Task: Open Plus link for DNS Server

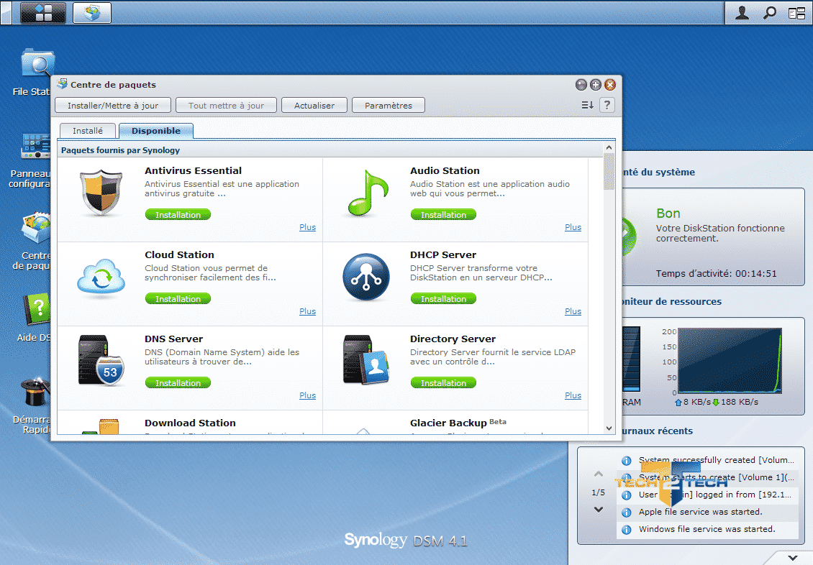Action: coord(307,395)
